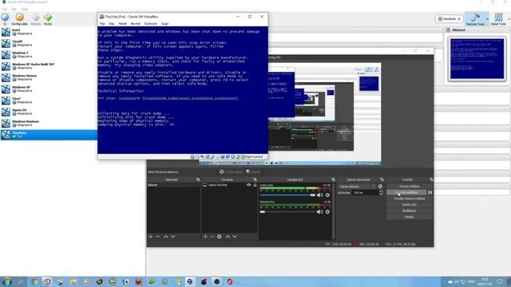Click Right Control host key indicator
The image size is (511, 287).
(254, 157)
